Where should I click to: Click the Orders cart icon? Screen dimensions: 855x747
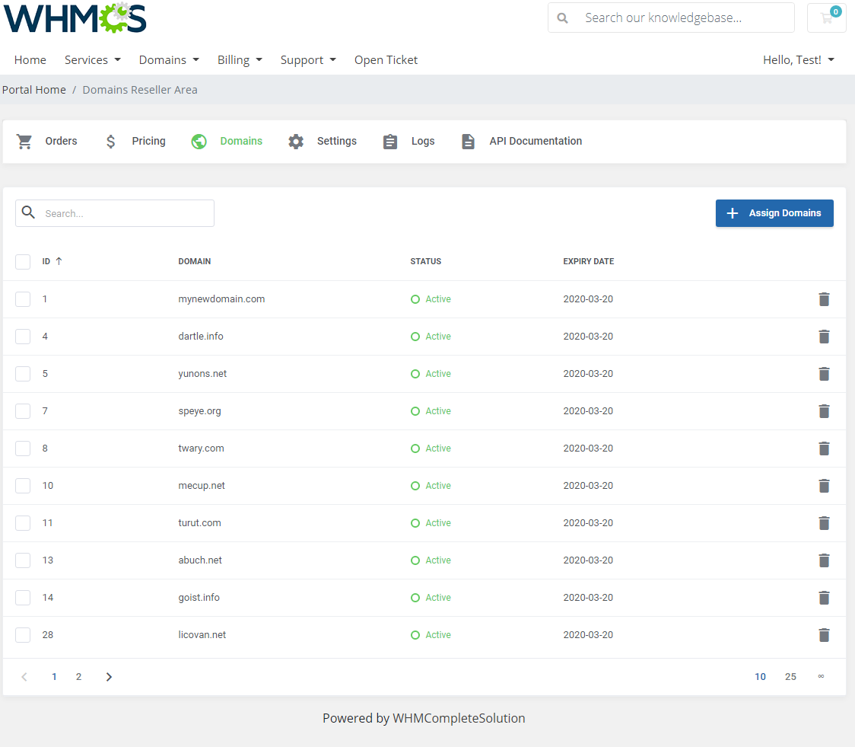click(x=24, y=142)
